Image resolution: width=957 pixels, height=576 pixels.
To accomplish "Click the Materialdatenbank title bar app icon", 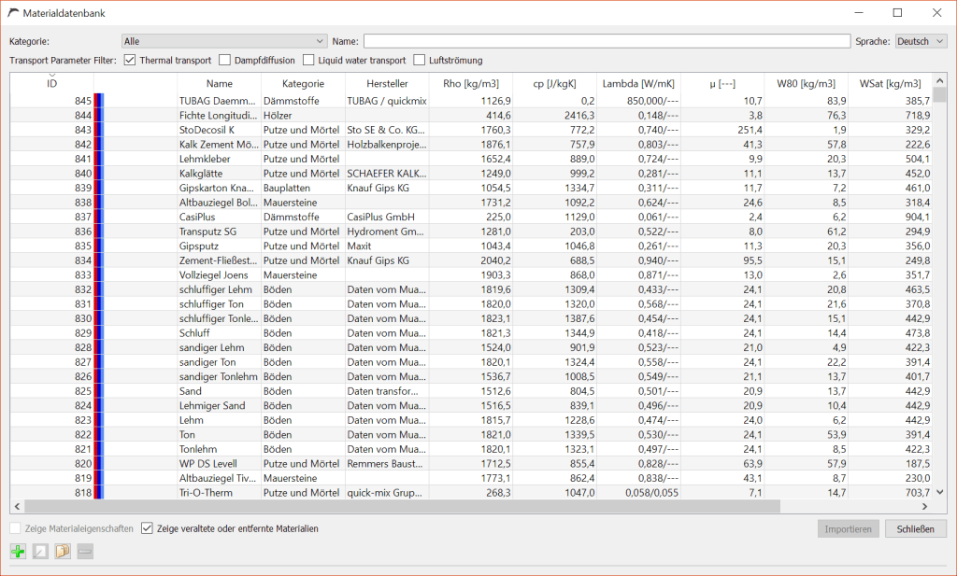I will (x=13, y=13).
